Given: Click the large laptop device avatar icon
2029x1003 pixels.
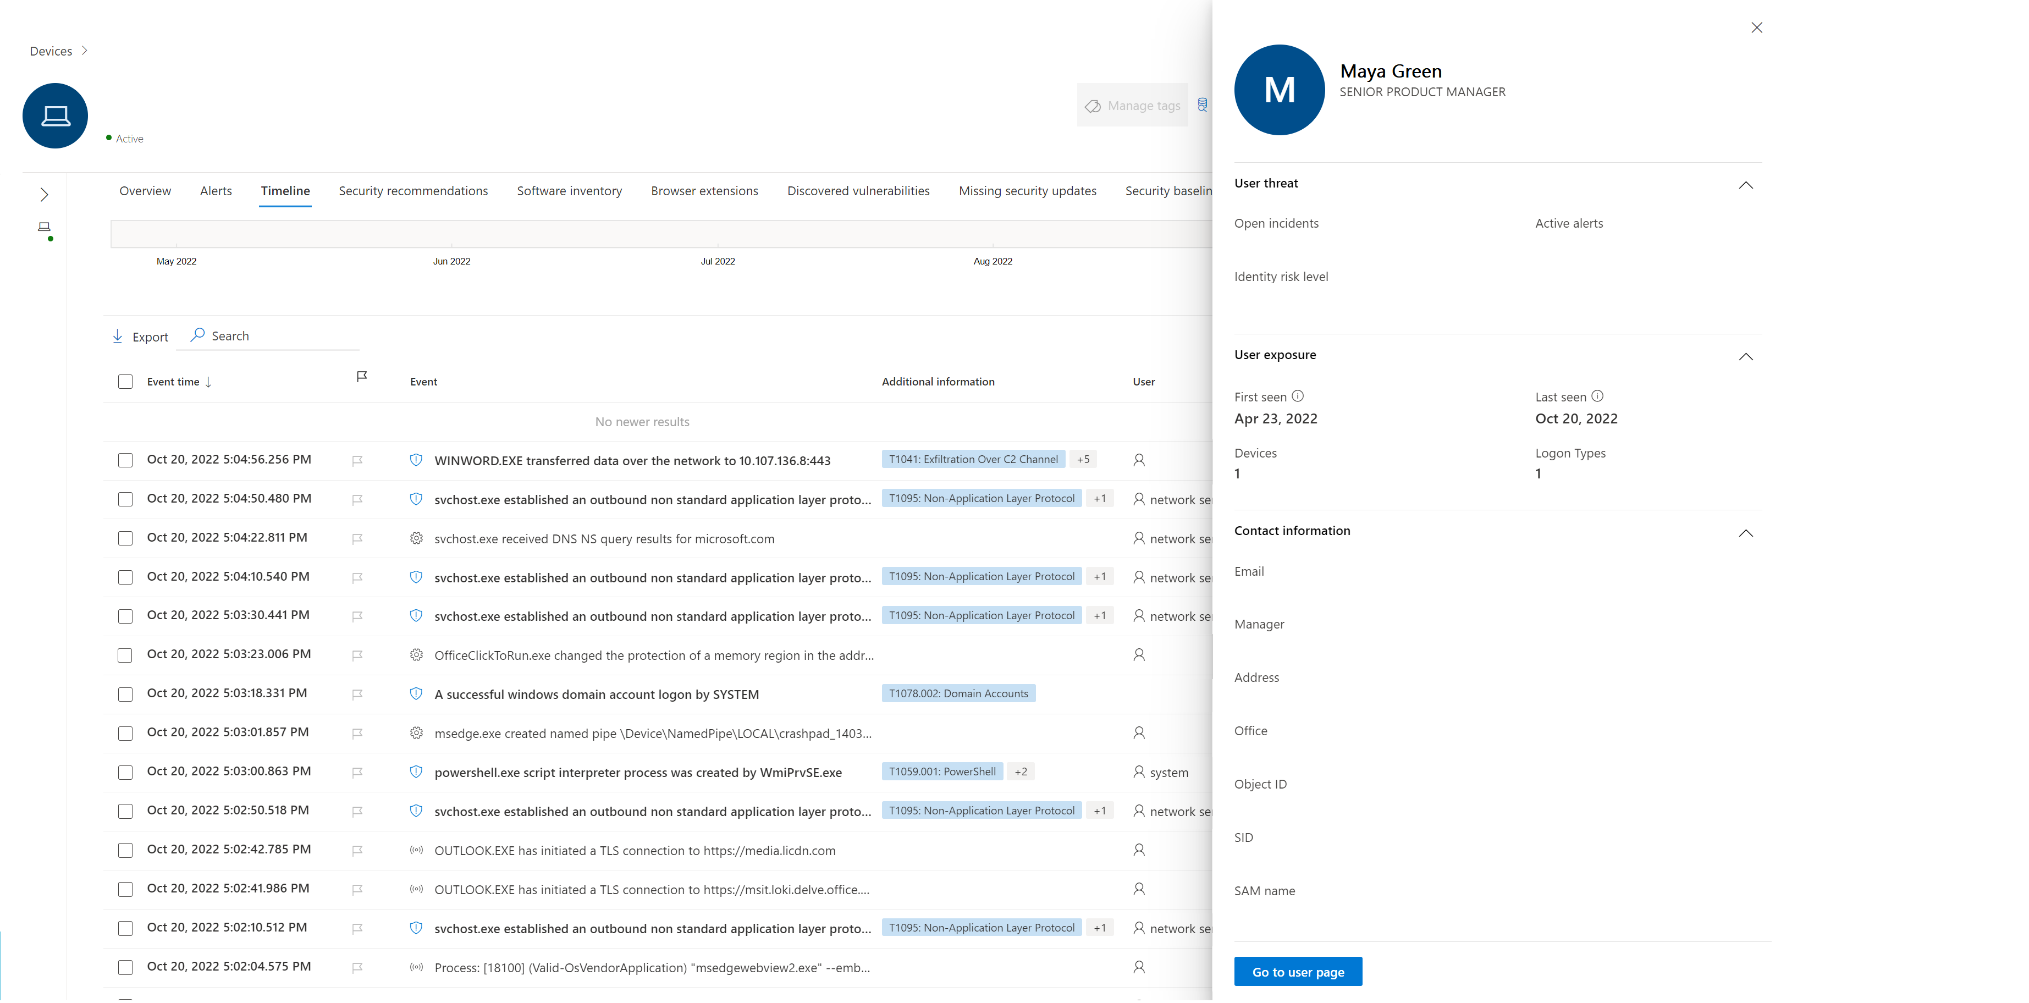Looking at the screenshot, I should click(x=55, y=116).
